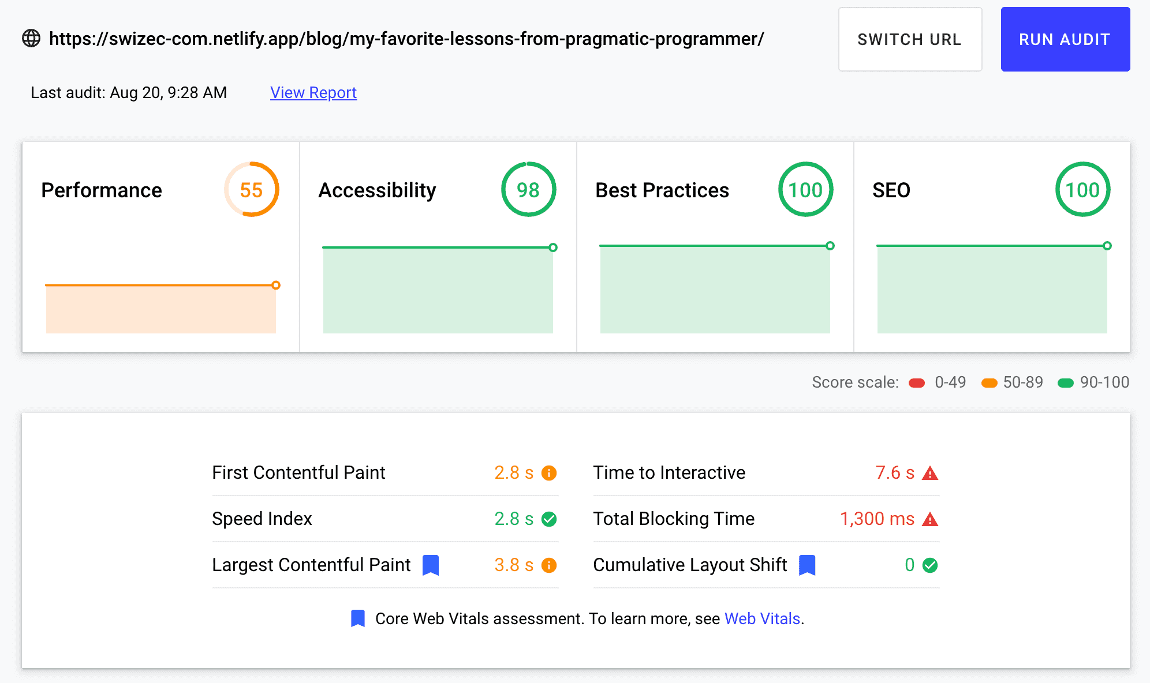Click Speed Index green checkmark icon
The height and width of the screenshot is (683, 1150).
549,519
